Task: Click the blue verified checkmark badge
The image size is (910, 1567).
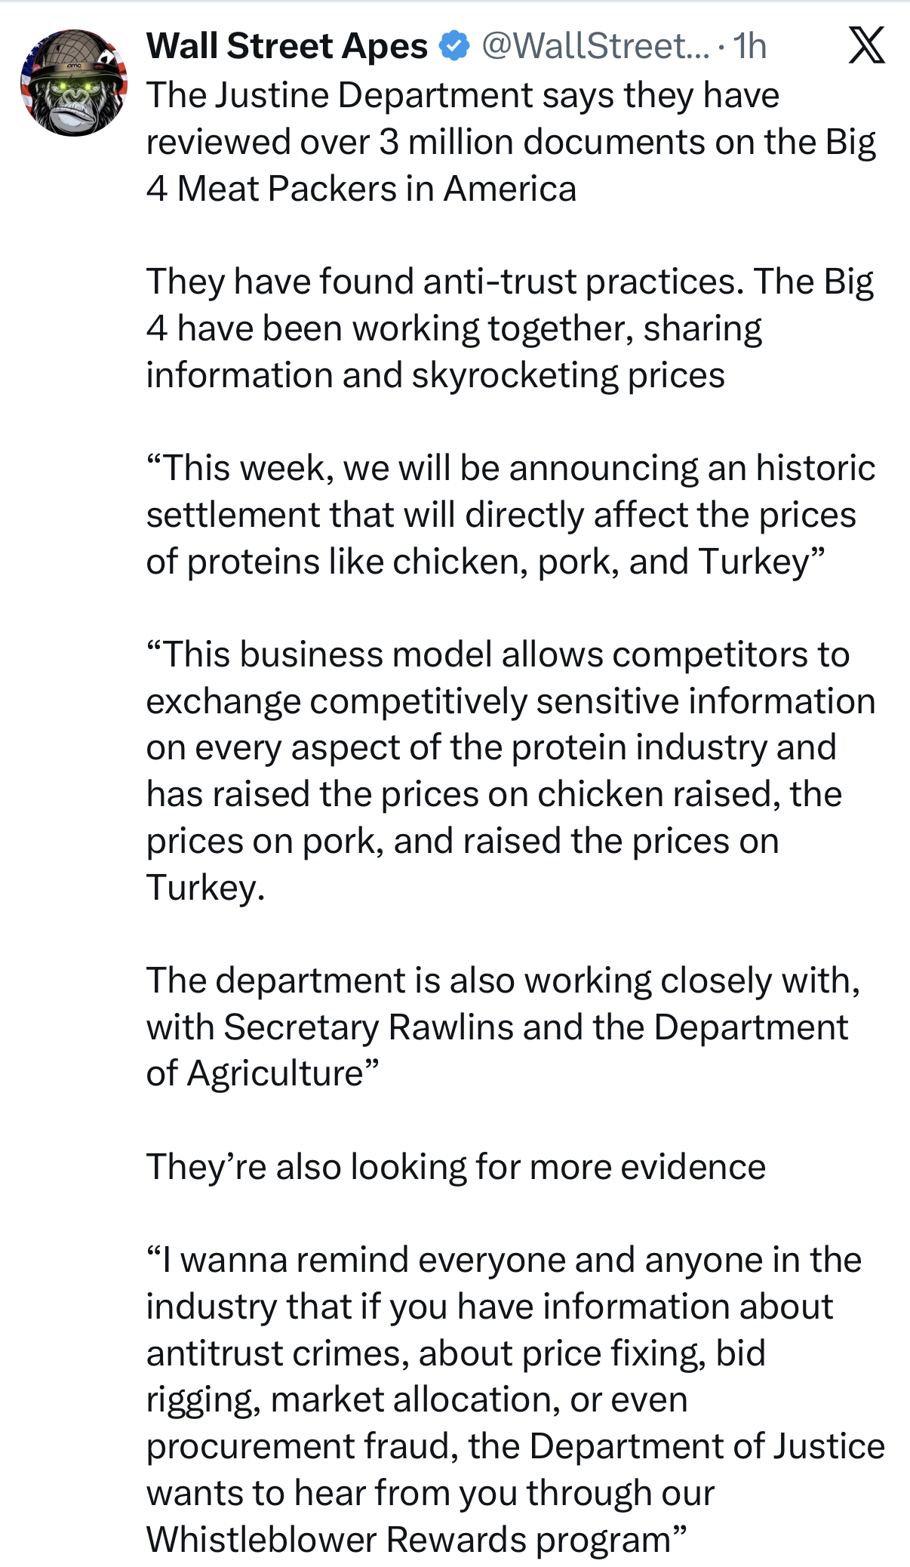Action: click(x=454, y=46)
